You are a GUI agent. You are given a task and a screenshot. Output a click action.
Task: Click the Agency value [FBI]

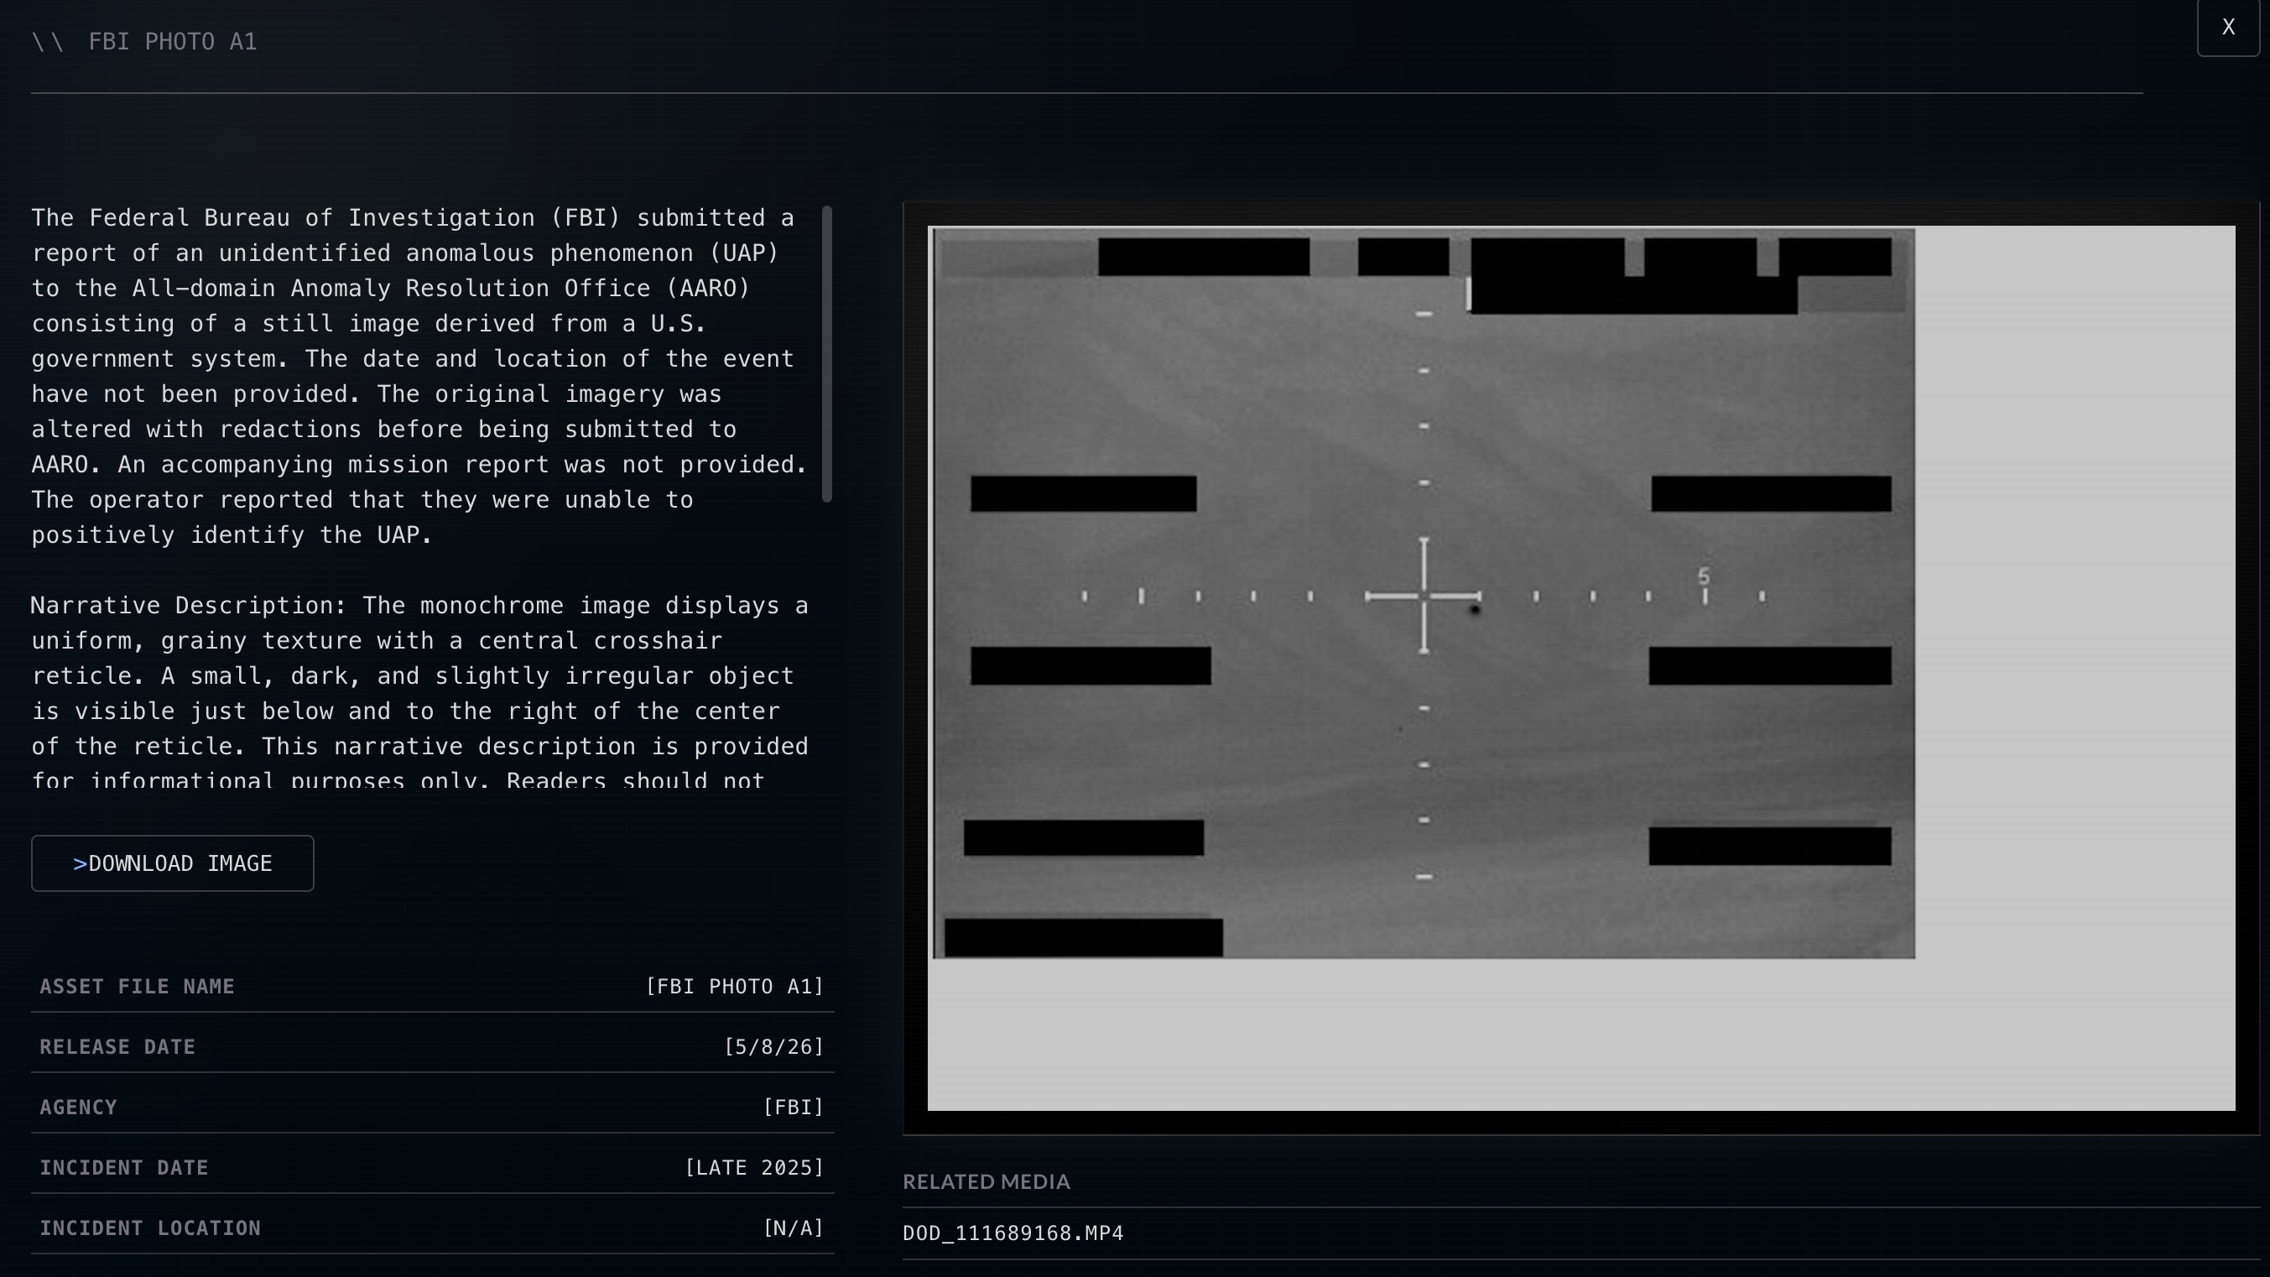tap(793, 1107)
